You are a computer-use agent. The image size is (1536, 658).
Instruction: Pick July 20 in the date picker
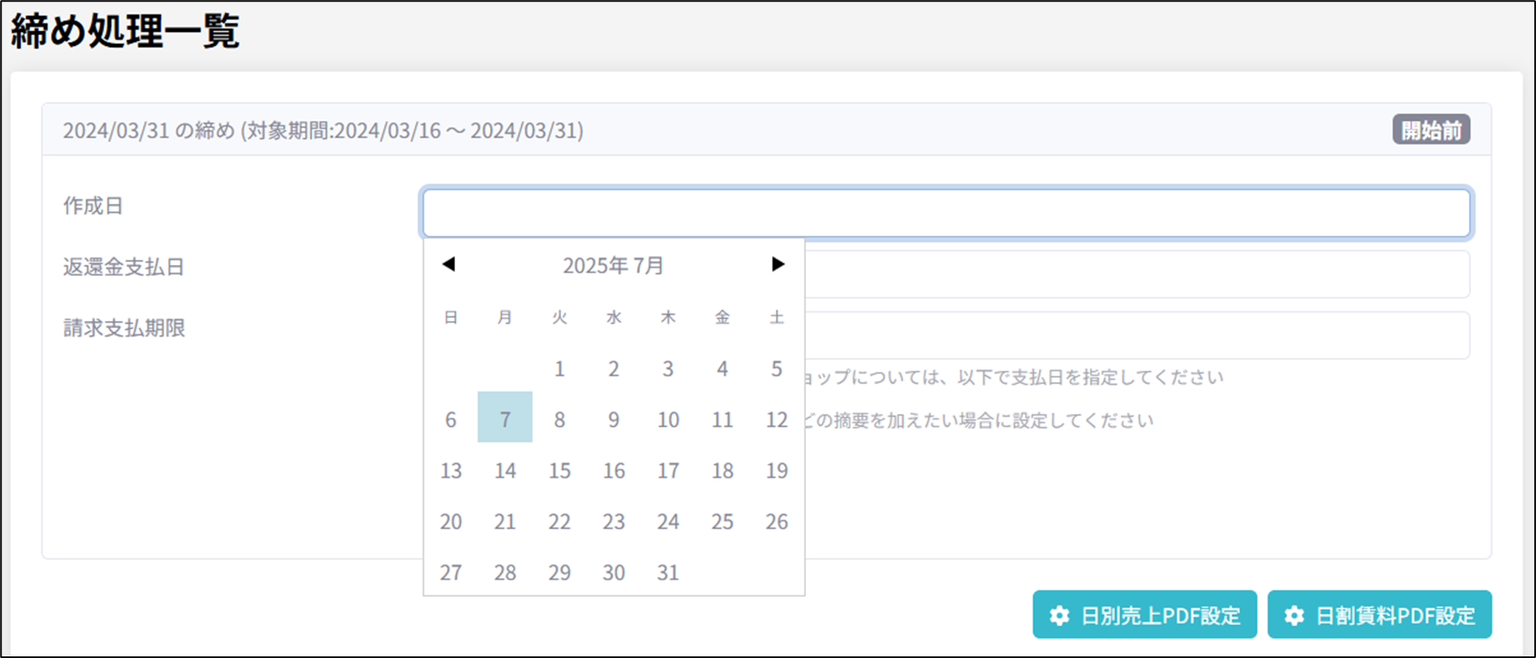(451, 522)
